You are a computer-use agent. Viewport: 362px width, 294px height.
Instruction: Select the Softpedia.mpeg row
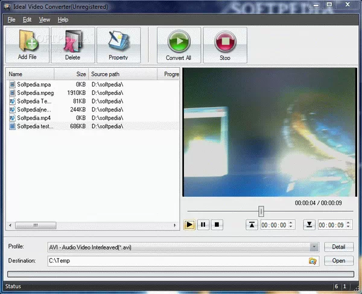click(x=93, y=93)
